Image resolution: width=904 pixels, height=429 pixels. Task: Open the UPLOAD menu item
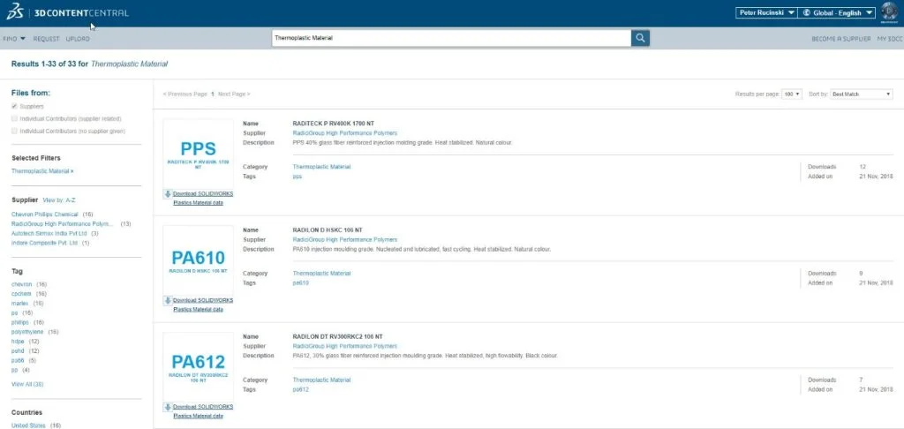[x=78, y=39]
